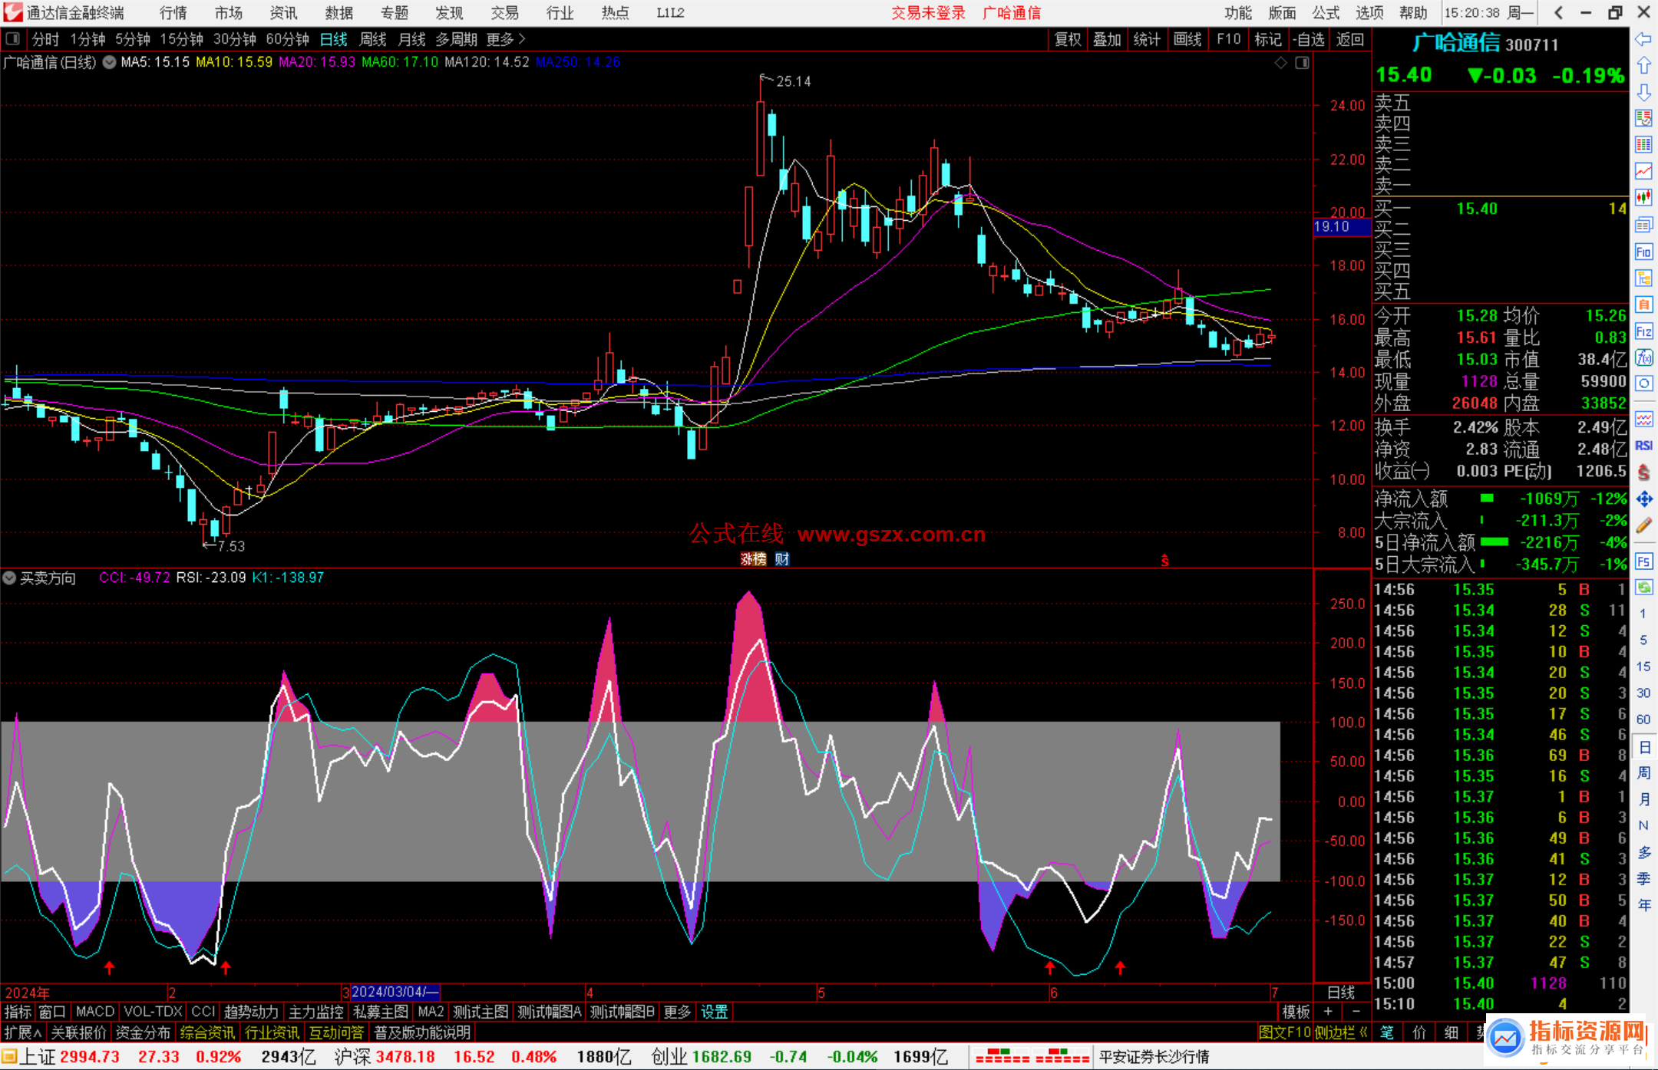Image resolution: width=1658 pixels, height=1070 pixels.
Task: Click the small diamond icon above main chart
Action: (1281, 63)
